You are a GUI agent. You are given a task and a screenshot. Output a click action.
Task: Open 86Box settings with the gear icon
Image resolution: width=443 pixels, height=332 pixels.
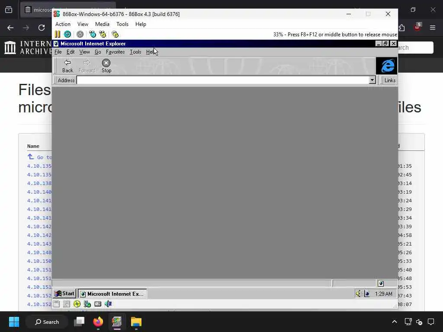pyautogui.click(x=115, y=35)
